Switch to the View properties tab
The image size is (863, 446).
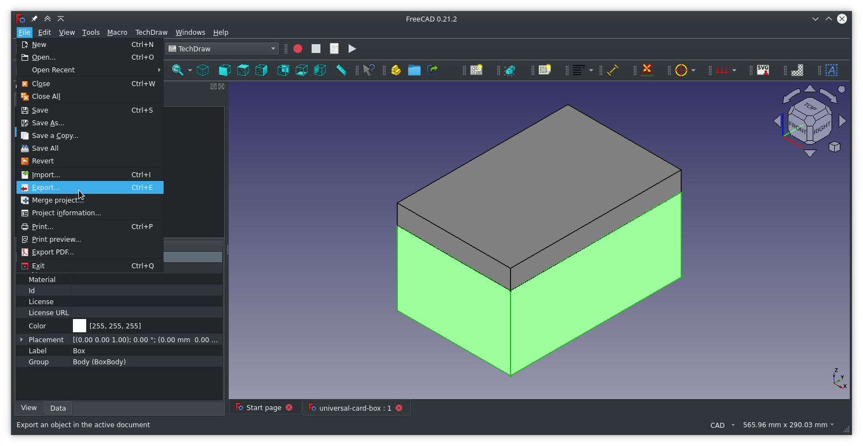pyautogui.click(x=29, y=408)
